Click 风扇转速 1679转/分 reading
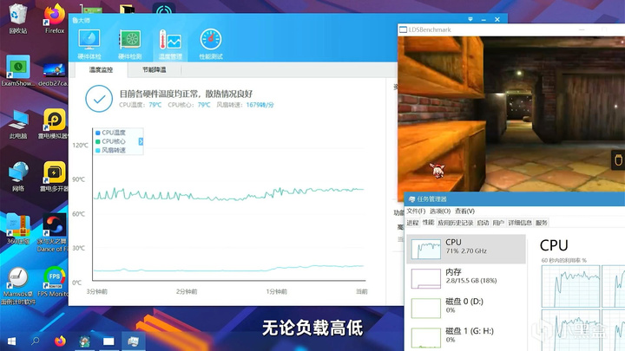The image size is (625, 351). click(245, 105)
